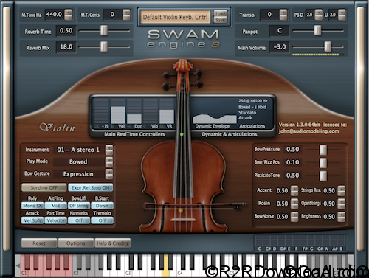Toggle the BowLift Off String button

point(79,206)
